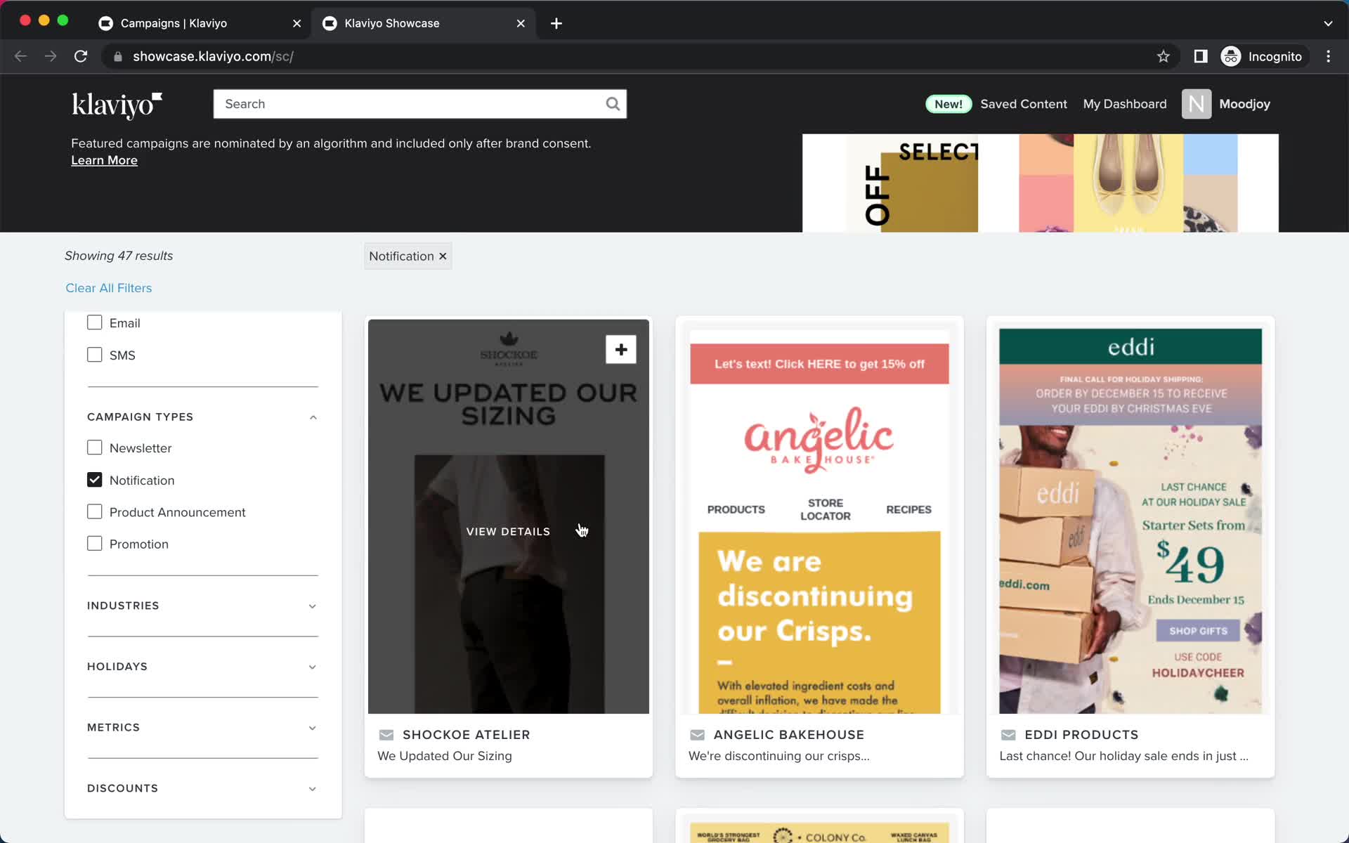This screenshot has height=843, width=1349.
Task: Open a new browser tab
Action: [556, 23]
